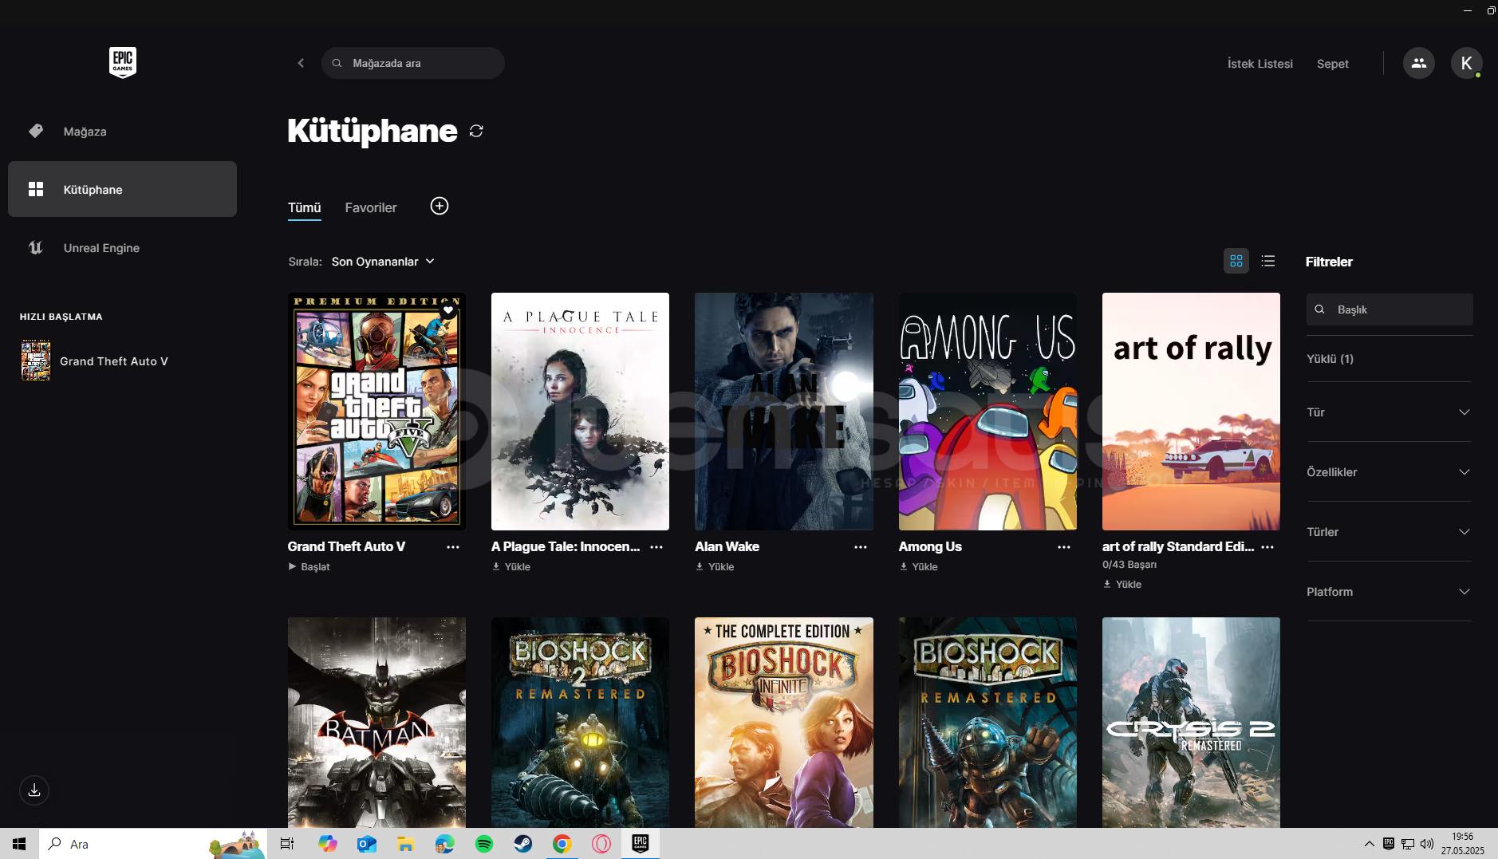Image resolution: width=1498 pixels, height=859 pixels.
Task: Open the K profile avatar menu
Action: click(1465, 63)
